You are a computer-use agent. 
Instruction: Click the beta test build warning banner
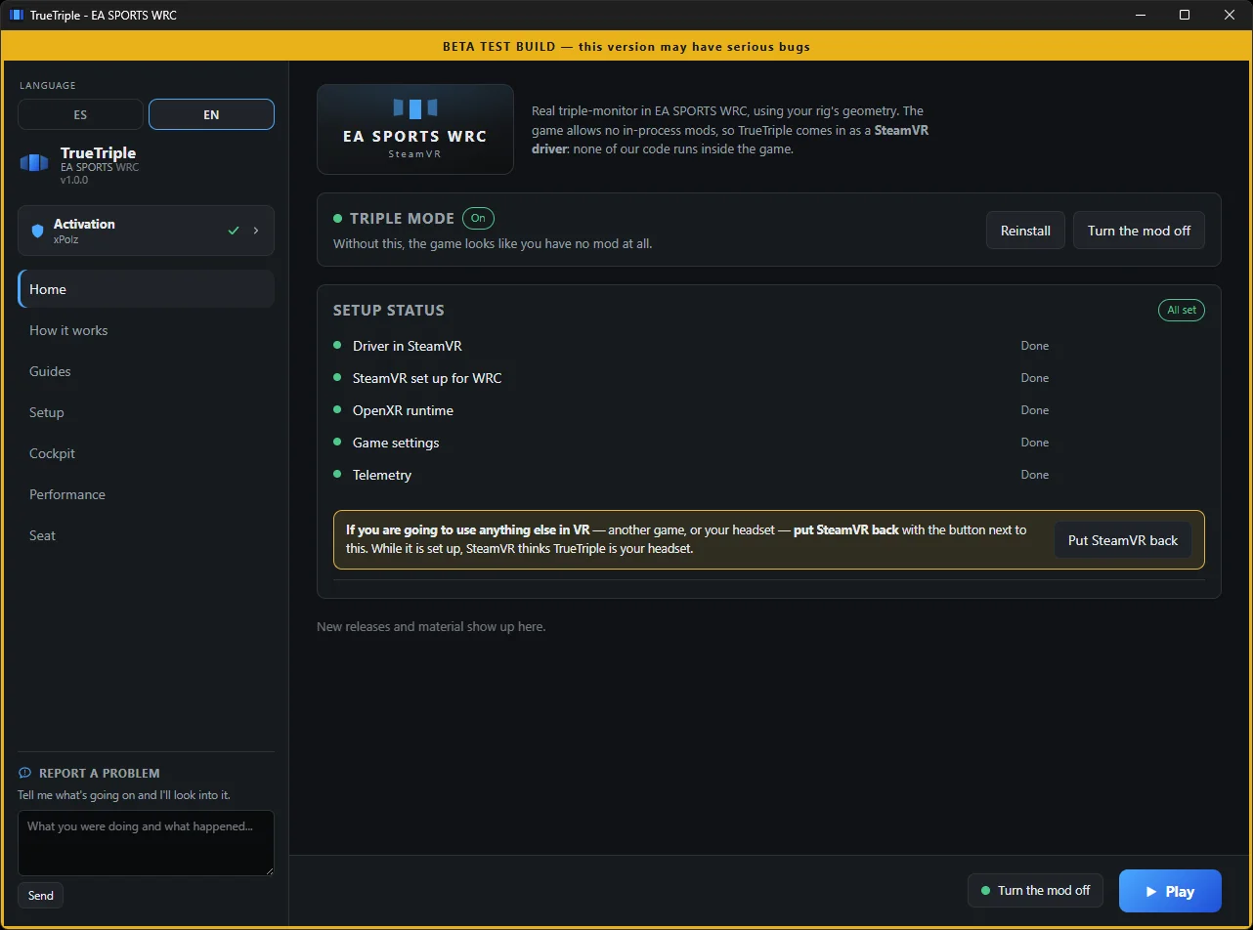point(626,46)
